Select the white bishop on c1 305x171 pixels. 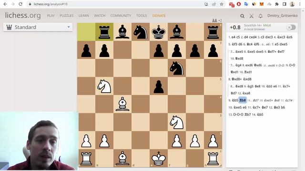coord(122,158)
